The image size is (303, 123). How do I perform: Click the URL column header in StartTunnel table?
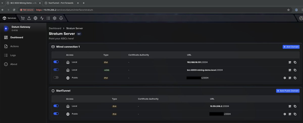(212, 99)
